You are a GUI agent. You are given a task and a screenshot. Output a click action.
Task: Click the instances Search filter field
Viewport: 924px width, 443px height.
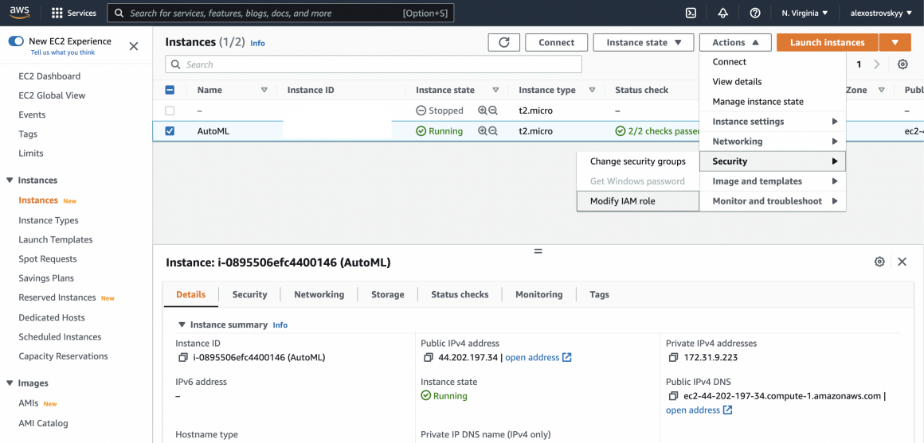pyautogui.click(x=374, y=64)
